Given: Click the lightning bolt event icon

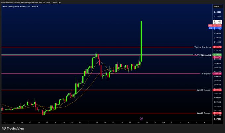Looking at the screenshot, I should pos(141,118).
